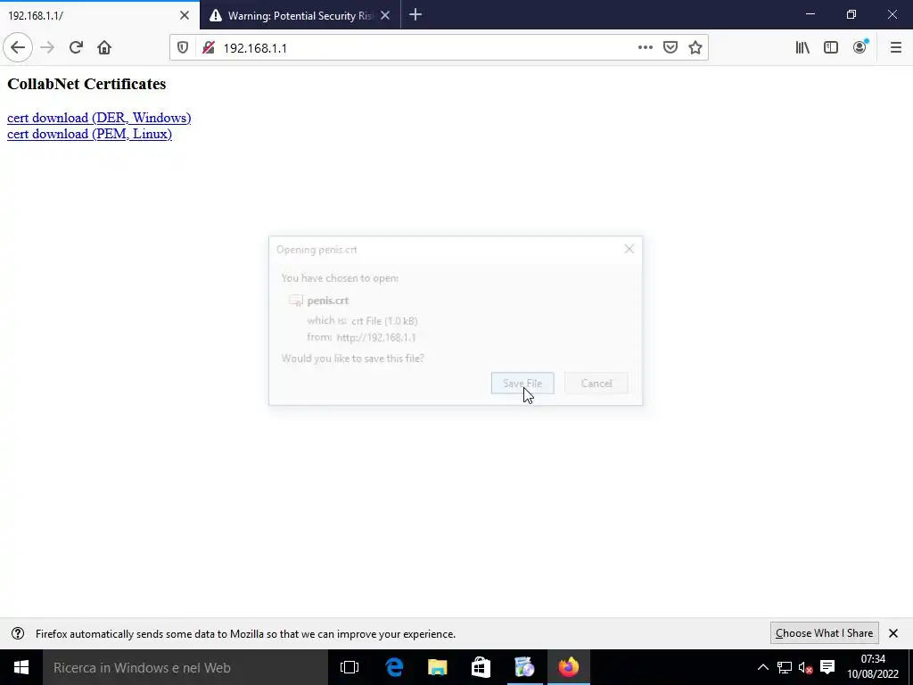913x685 pixels.
Task: Restore down the Firefox window
Action: coord(851,15)
